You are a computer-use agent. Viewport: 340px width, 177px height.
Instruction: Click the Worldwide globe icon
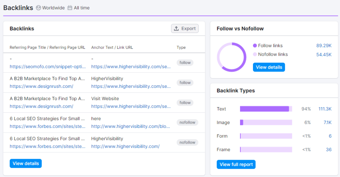click(39, 8)
